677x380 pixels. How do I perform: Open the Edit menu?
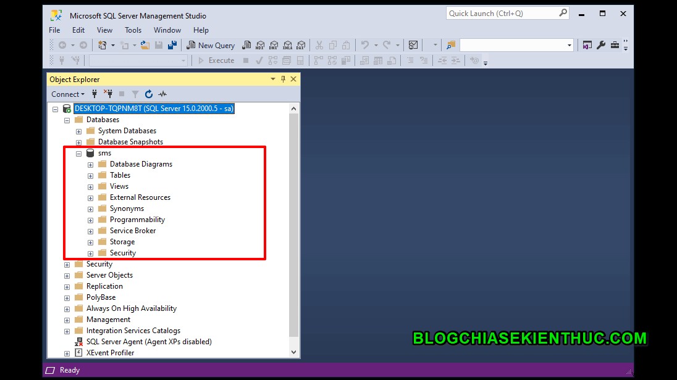(78, 30)
